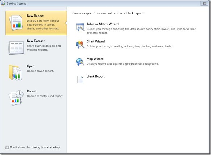This screenshot has width=211, height=155.
Task: Select the New Report heading
Action: click(35, 16)
